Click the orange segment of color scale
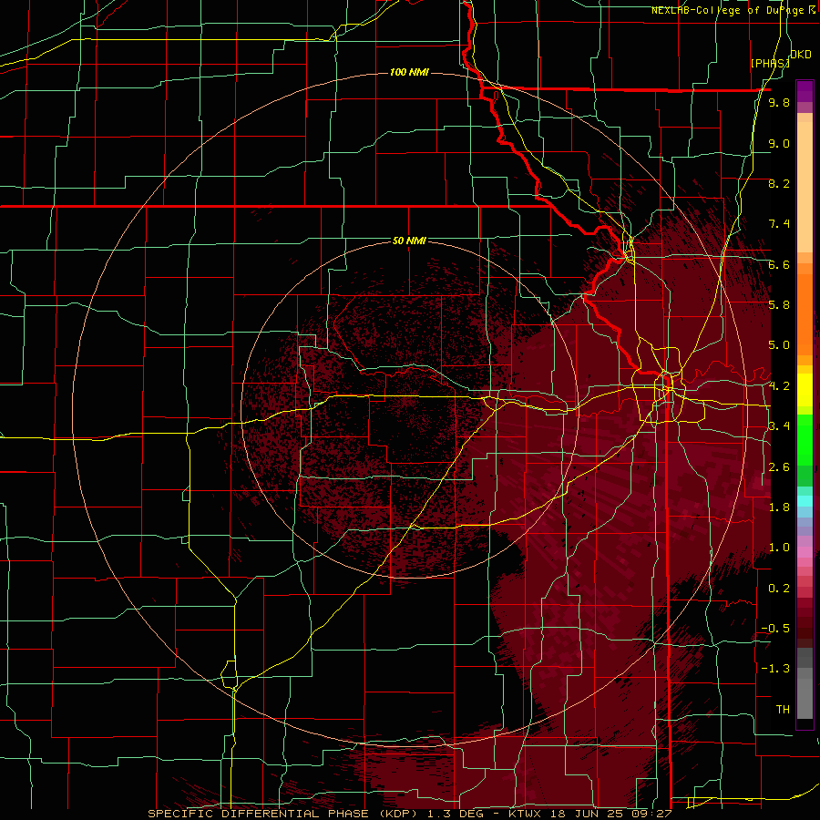This screenshot has width=820, height=820. click(805, 313)
